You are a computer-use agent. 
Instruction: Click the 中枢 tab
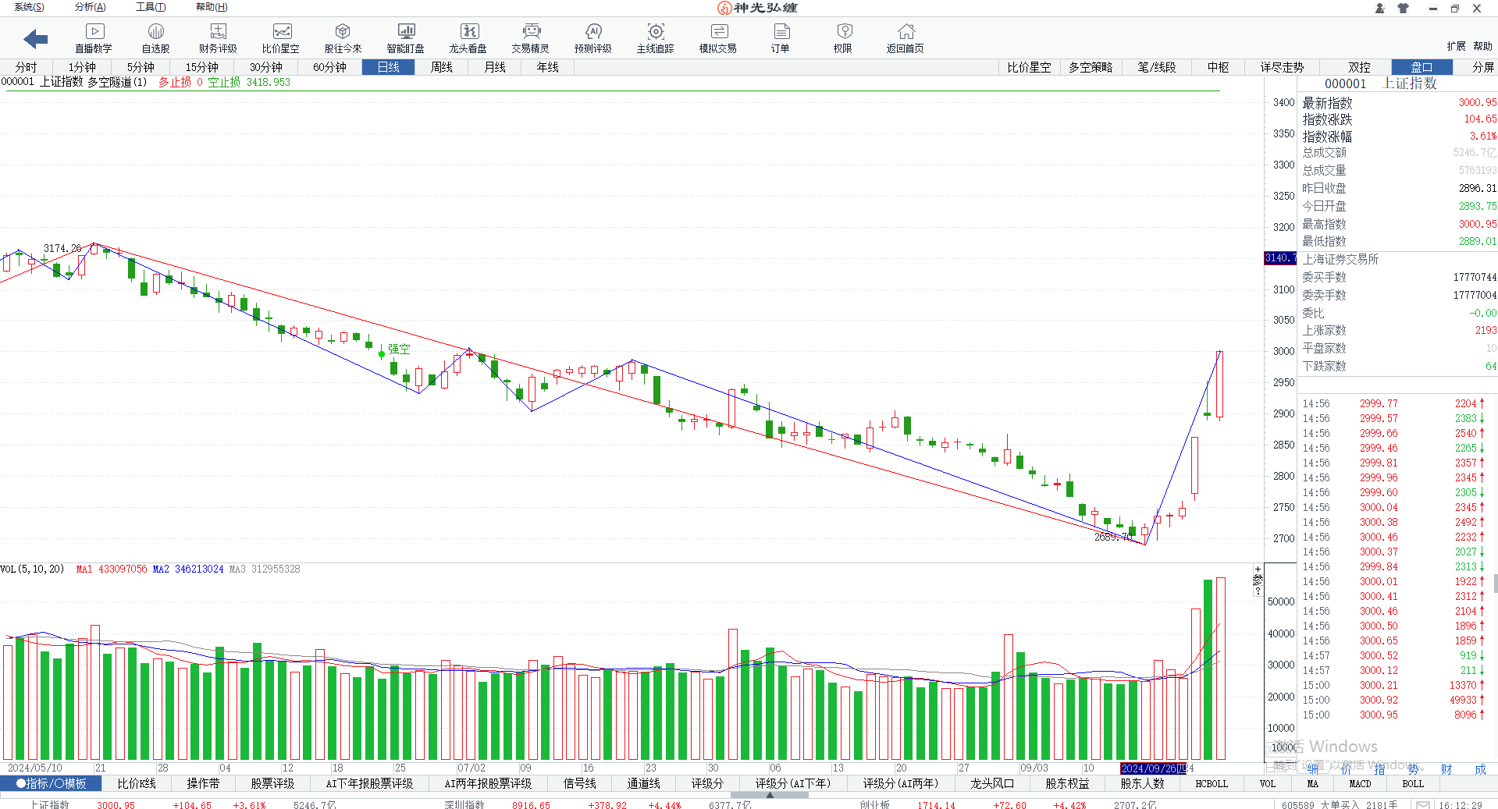pos(1219,67)
